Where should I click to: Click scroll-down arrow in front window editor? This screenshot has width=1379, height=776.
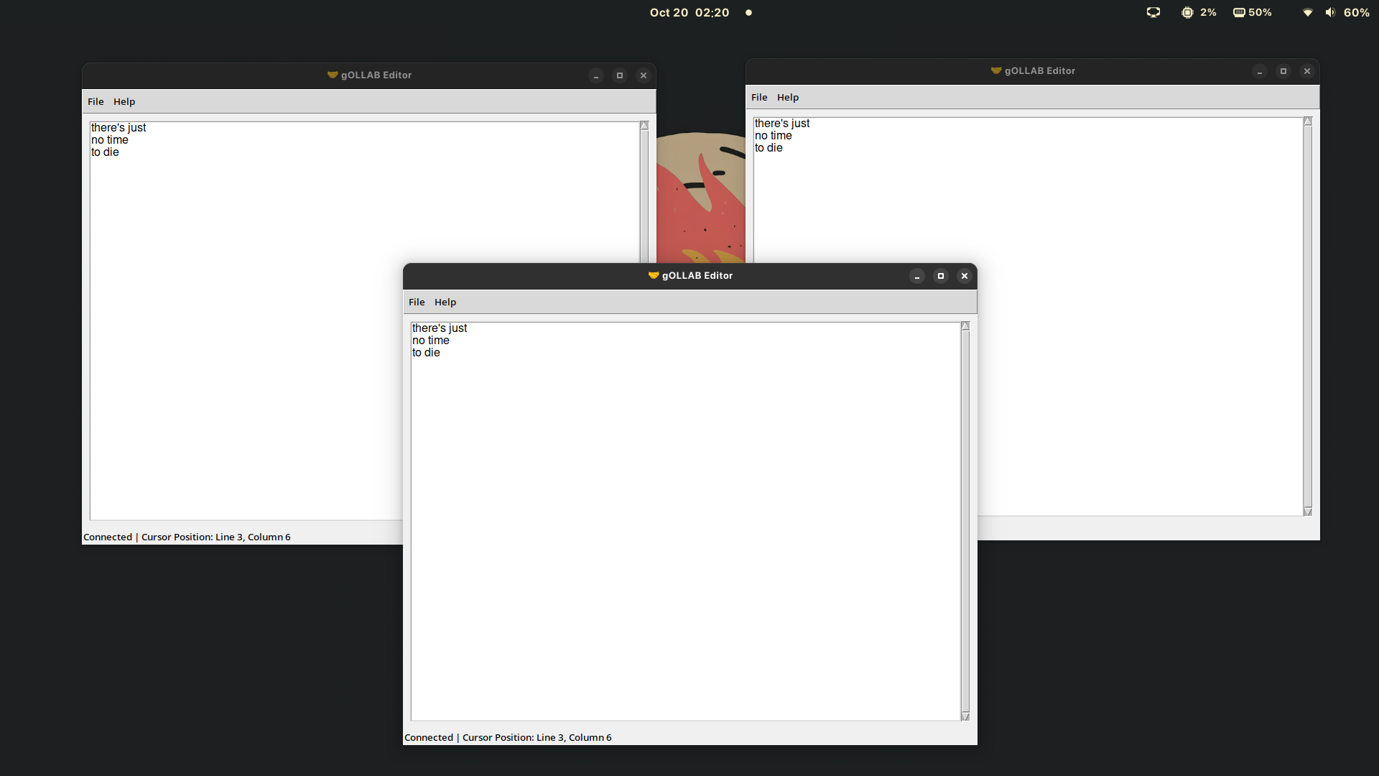[x=965, y=716]
